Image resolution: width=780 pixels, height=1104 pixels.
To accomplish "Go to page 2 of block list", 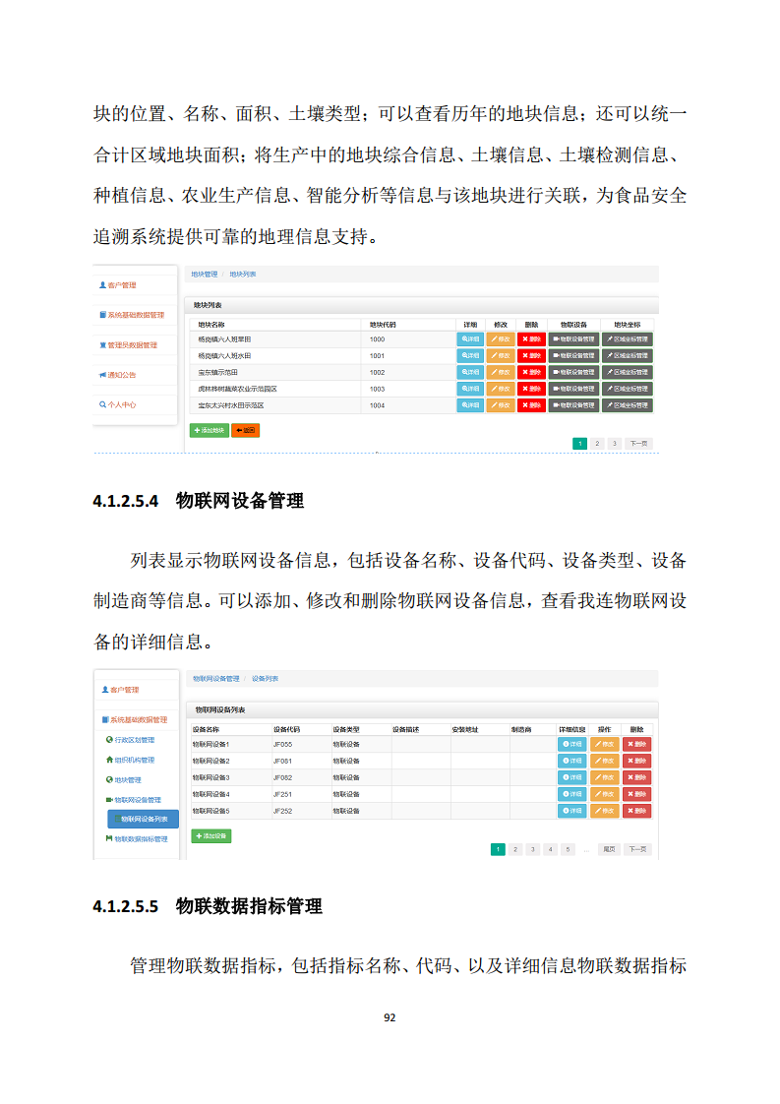I will 597,444.
